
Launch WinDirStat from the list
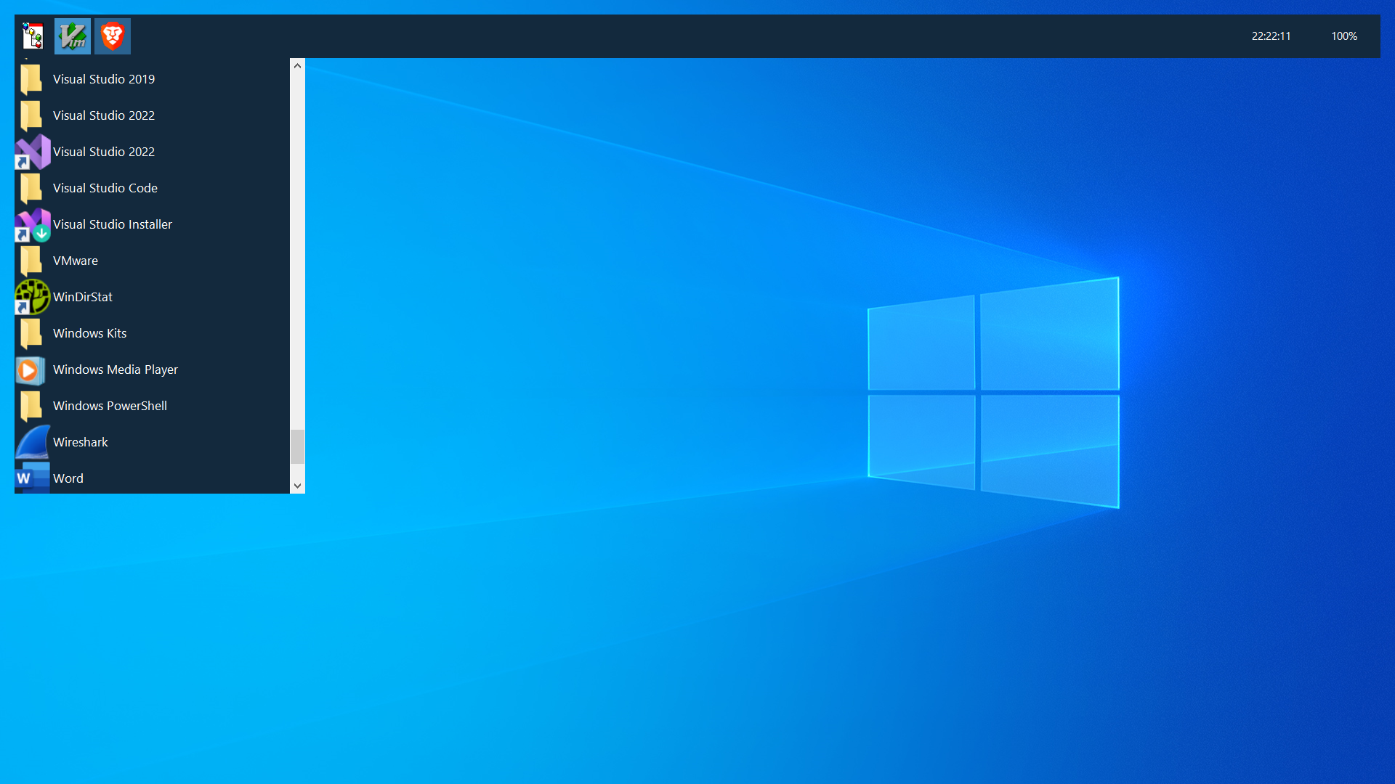coord(82,297)
